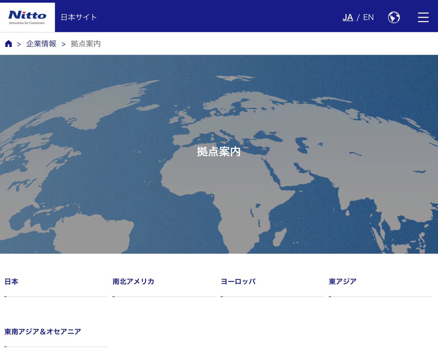Open the site menu via the three lines icon
Image resolution: width=438 pixels, height=354 pixels.
coord(423,17)
